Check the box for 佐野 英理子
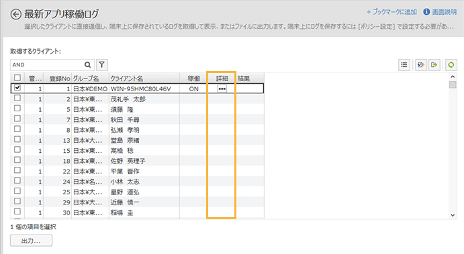The width and height of the screenshot is (464, 254). 17,160
